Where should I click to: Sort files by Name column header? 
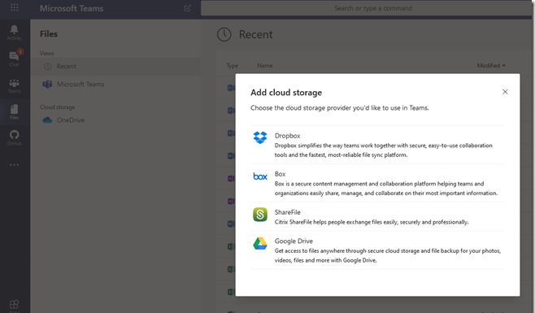265,66
